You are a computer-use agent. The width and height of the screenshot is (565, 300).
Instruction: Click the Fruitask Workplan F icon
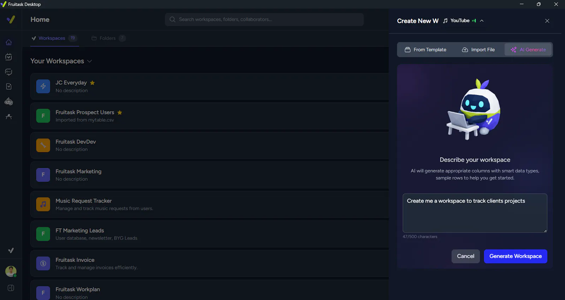point(43,293)
